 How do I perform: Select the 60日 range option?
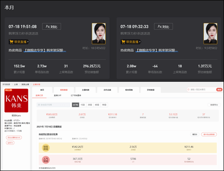(x=97, y=105)
